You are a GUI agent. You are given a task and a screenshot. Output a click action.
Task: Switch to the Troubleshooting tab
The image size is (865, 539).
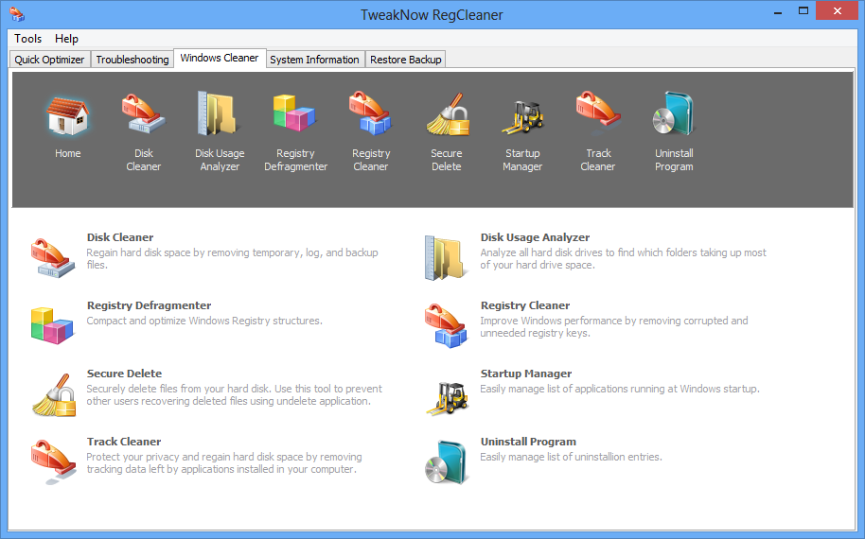(x=132, y=60)
